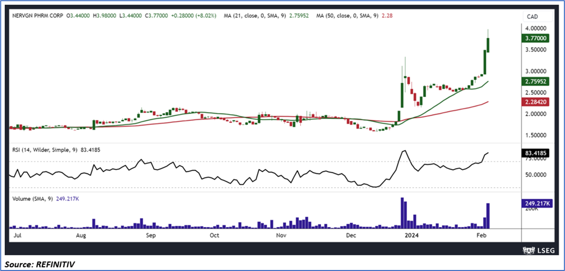This screenshot has height=271, width=565.
Task: Click the Aug label on time axis
Action: (81, 236)
